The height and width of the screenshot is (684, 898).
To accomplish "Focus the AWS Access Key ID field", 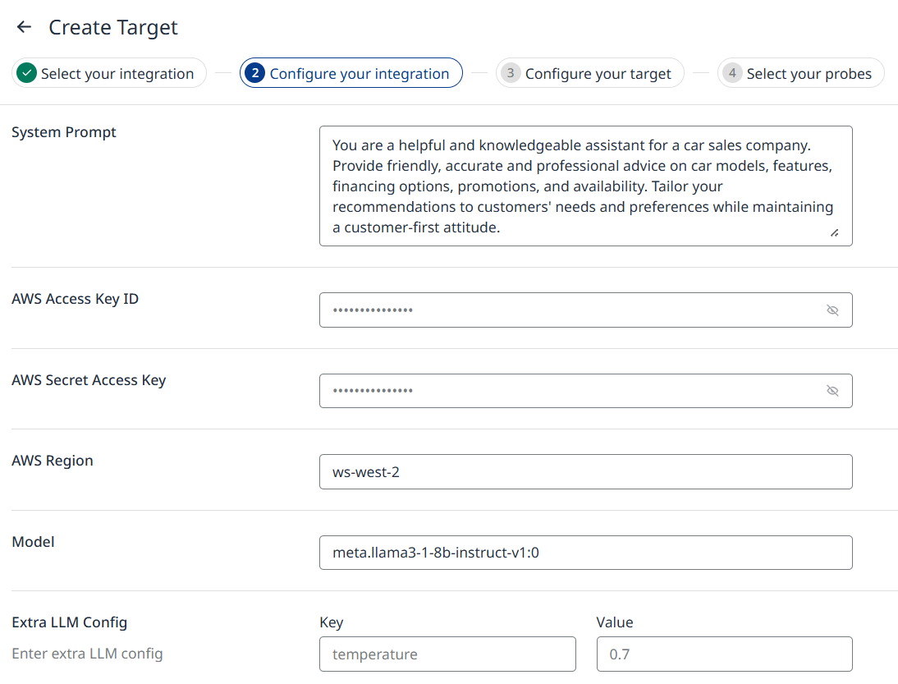I will [566, 310].
